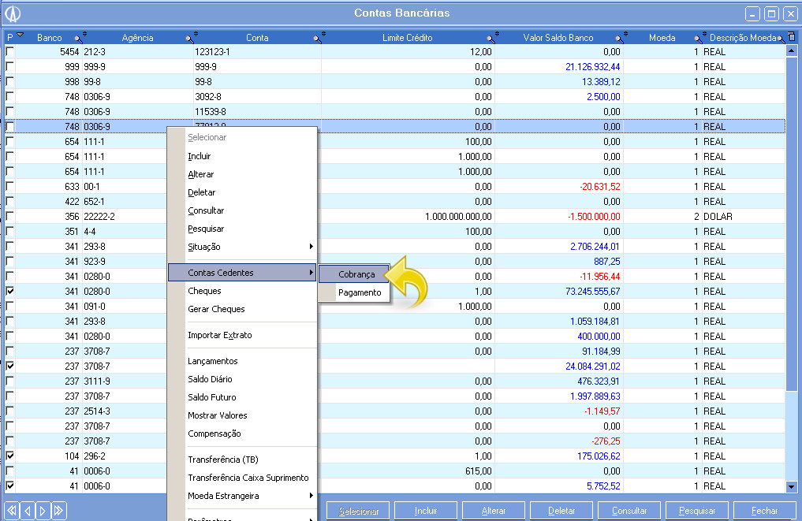Choose Transferência (TB) menu entry
The height and width of the screenshot is (521, 802).
click(242, 460)
